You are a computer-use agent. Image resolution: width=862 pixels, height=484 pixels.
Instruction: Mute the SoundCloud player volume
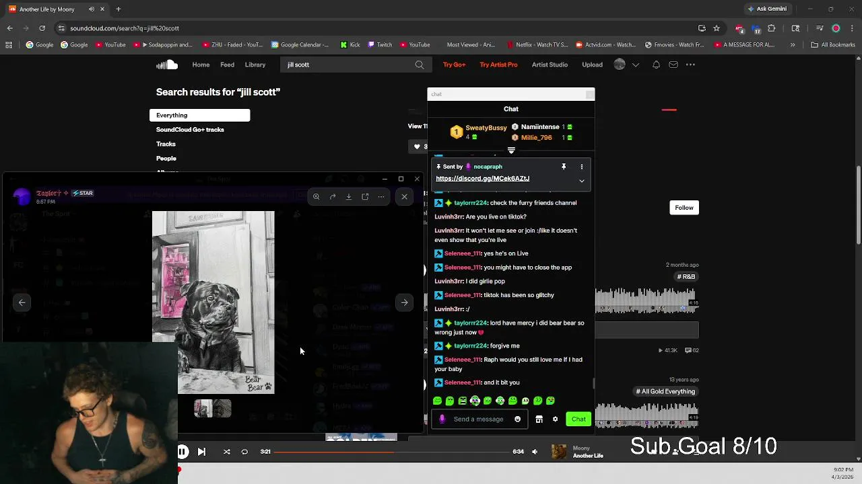(x=535, y=452)
